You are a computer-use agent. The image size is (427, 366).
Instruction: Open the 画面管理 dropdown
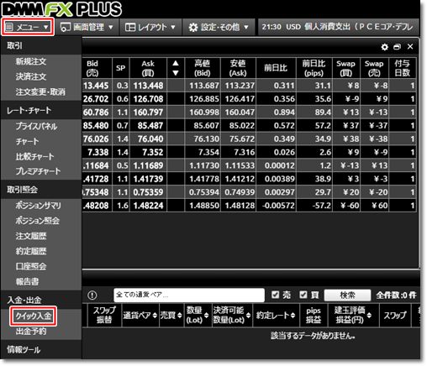click(87, 27)
